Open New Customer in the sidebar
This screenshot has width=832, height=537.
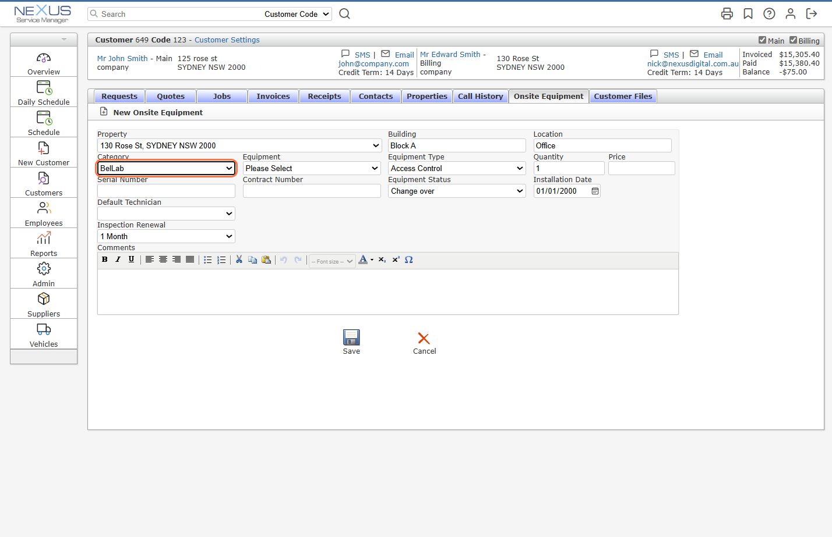[44, 154]
